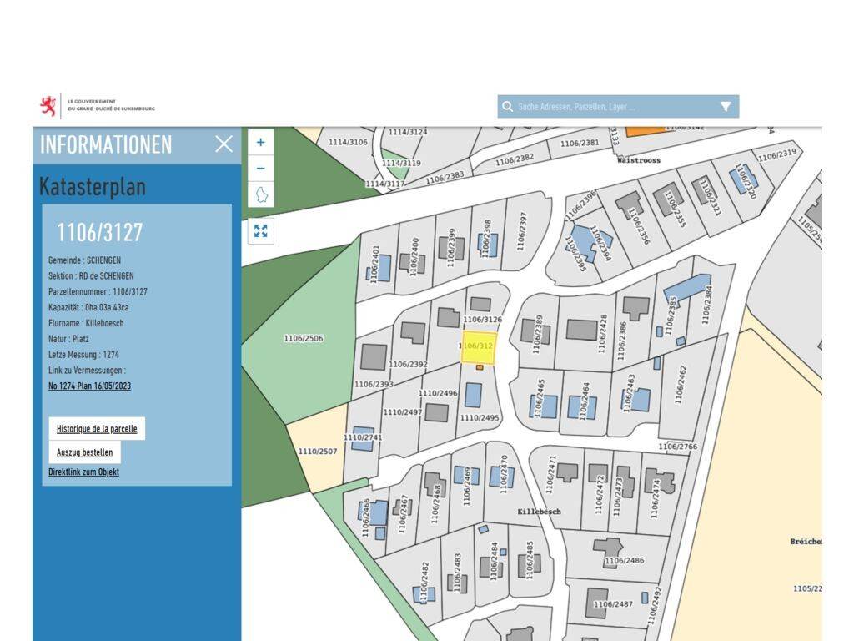This screenshot has width=854, height=641.
Task: Reset map to Luxembourg country extent
Action: 260,195
